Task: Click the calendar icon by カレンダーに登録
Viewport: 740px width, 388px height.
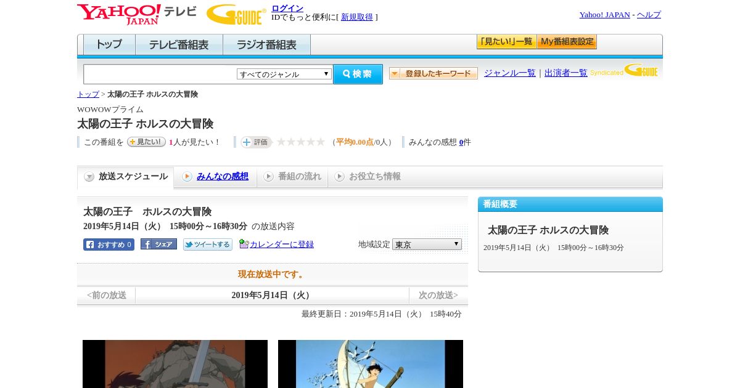Action: (x=244, y=244)
